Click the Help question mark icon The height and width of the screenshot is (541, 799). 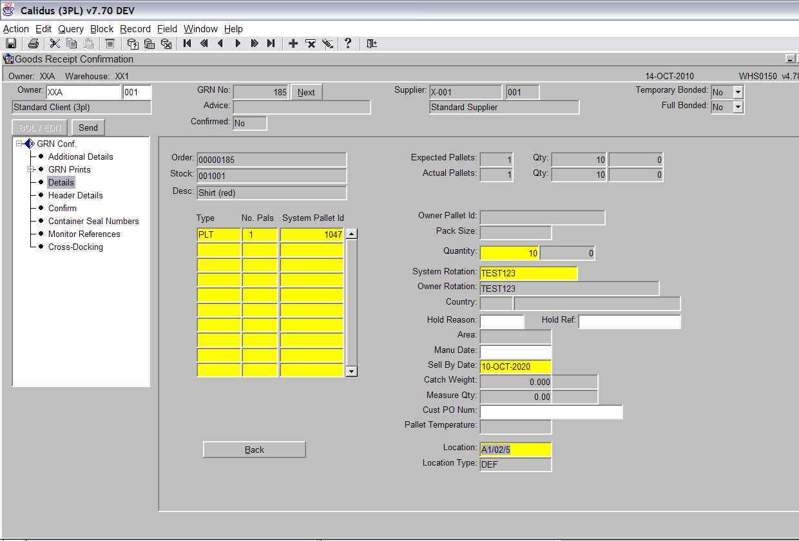pyautogui.click(x=348, y=43)
